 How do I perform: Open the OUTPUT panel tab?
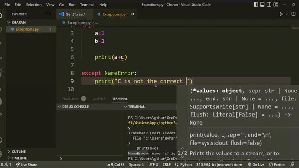tap(99, 98)
